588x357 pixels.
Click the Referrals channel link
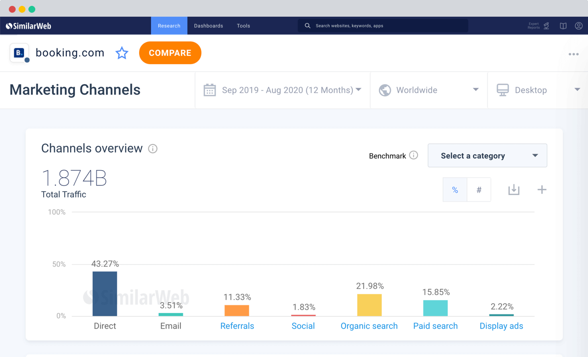point(237,326)
